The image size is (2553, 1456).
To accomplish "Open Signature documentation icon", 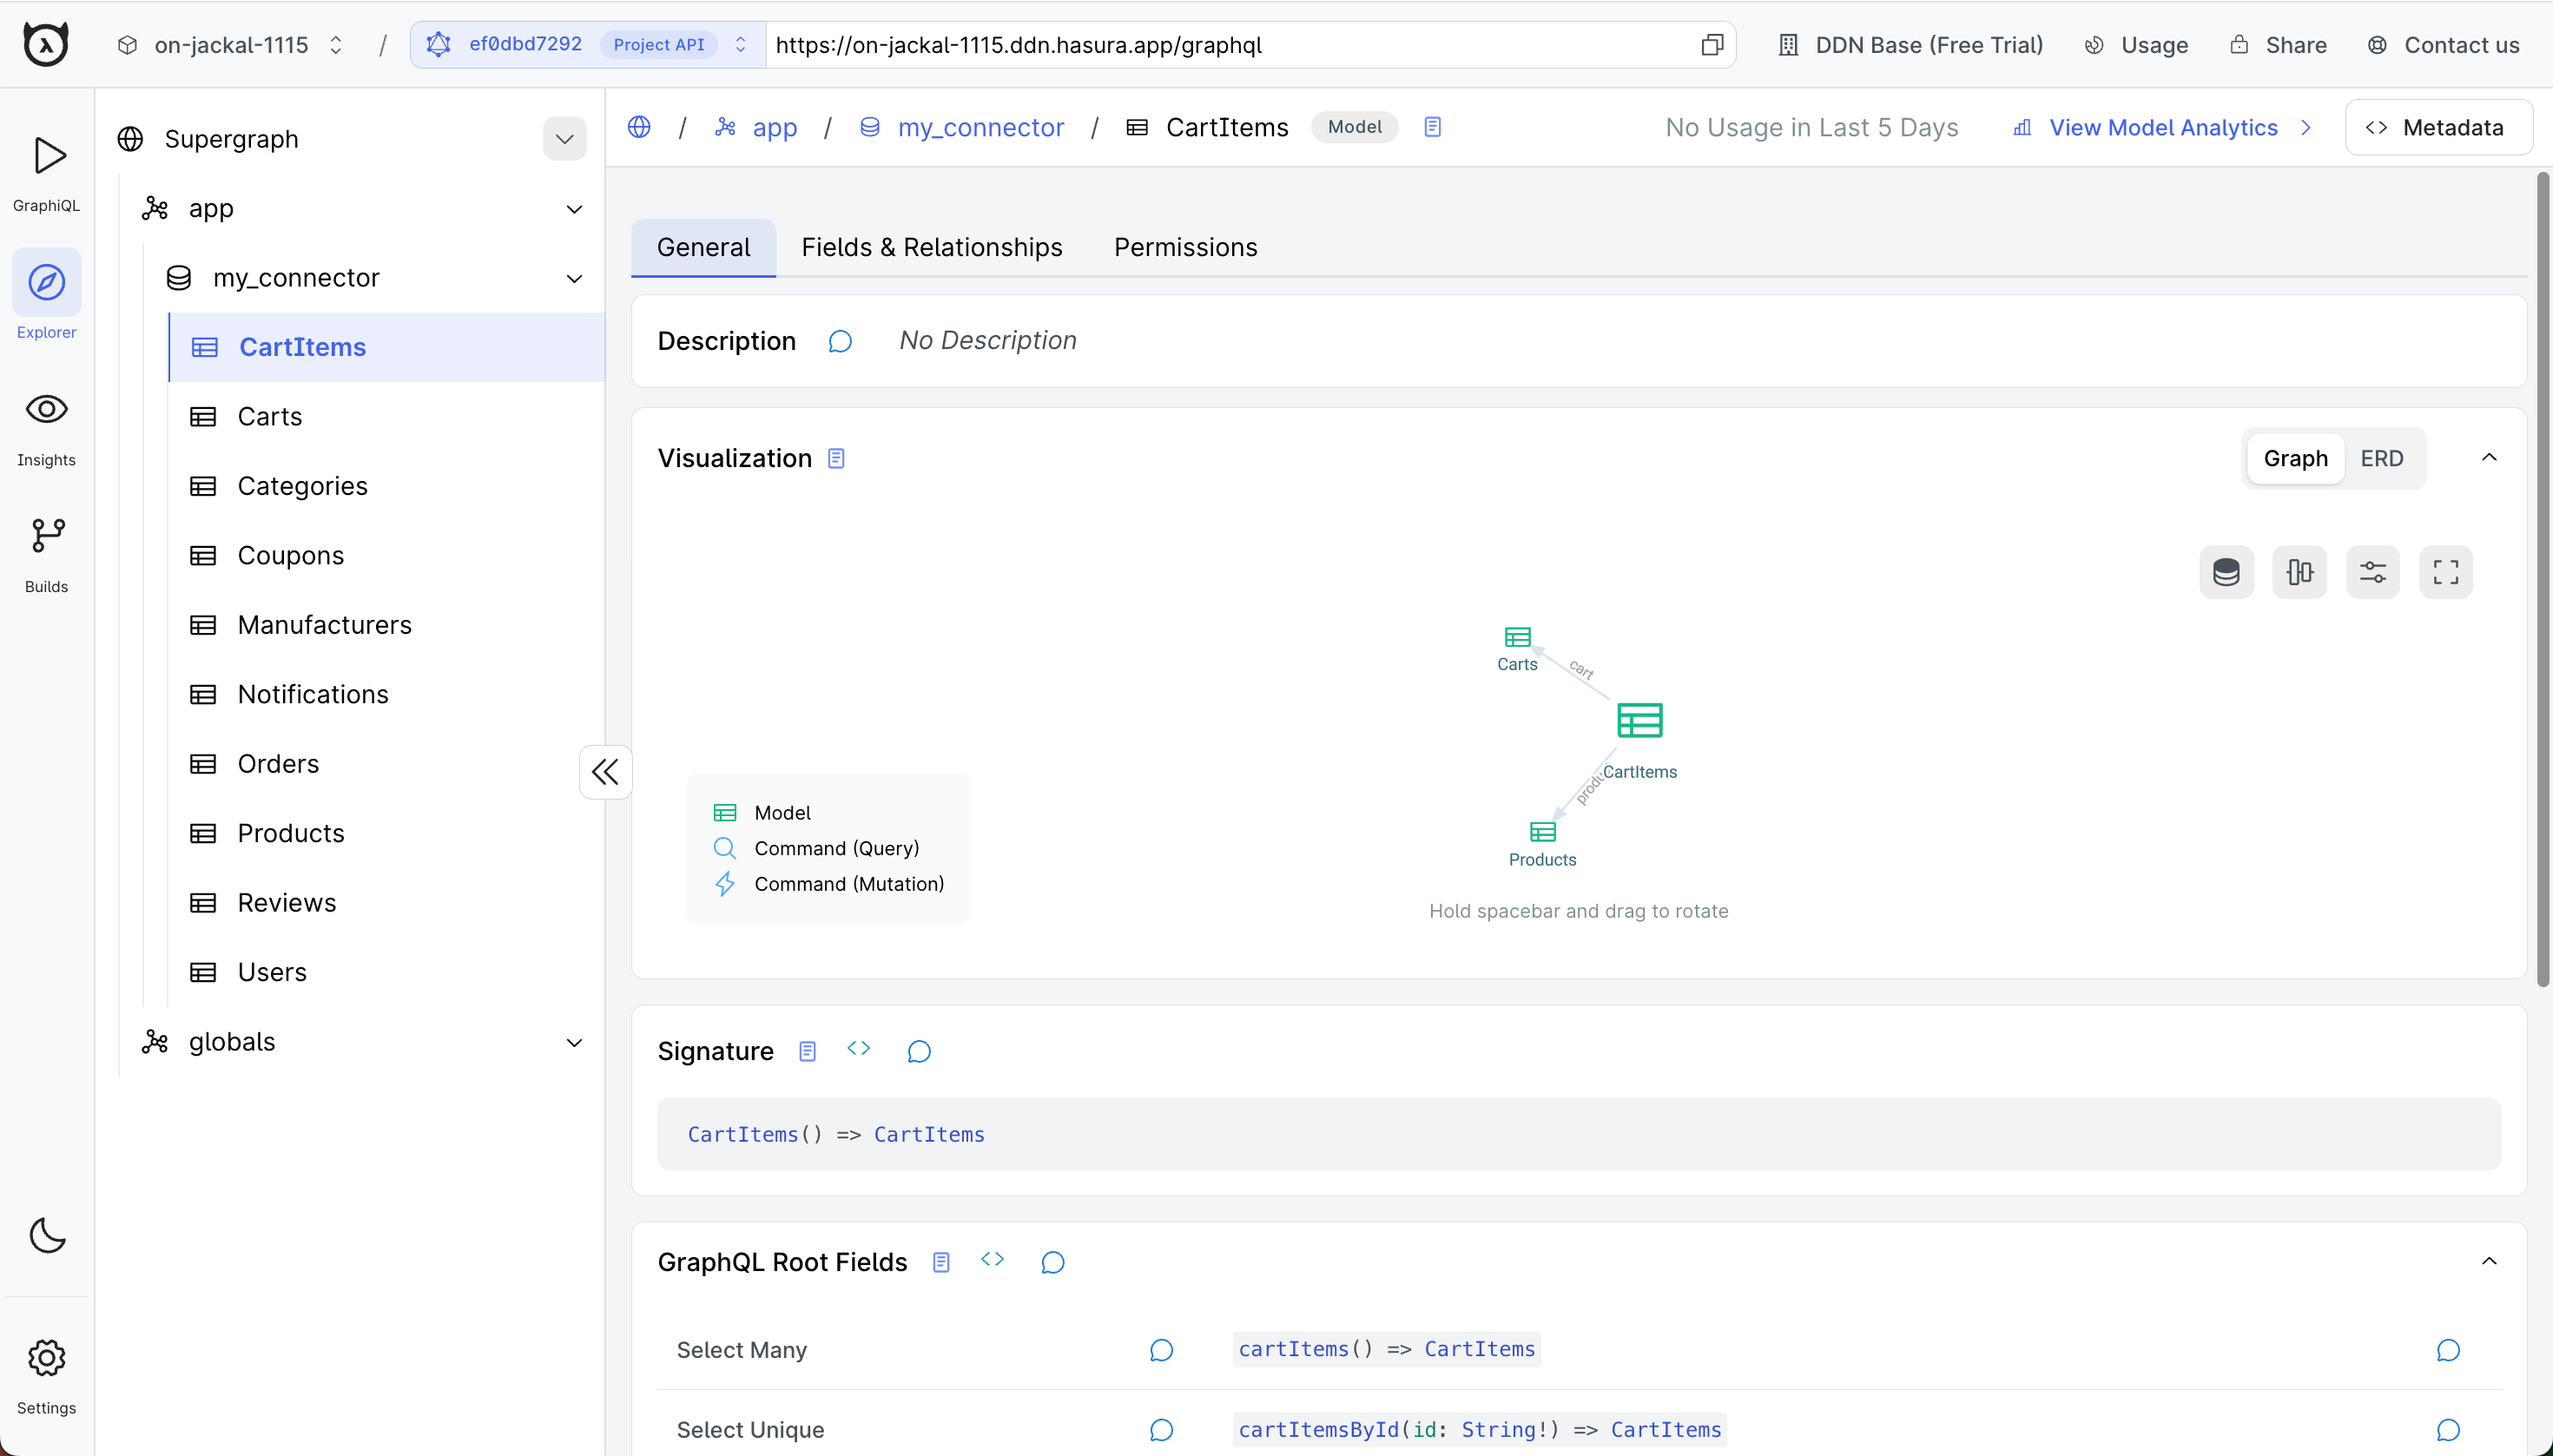I will pos(807,1051).
